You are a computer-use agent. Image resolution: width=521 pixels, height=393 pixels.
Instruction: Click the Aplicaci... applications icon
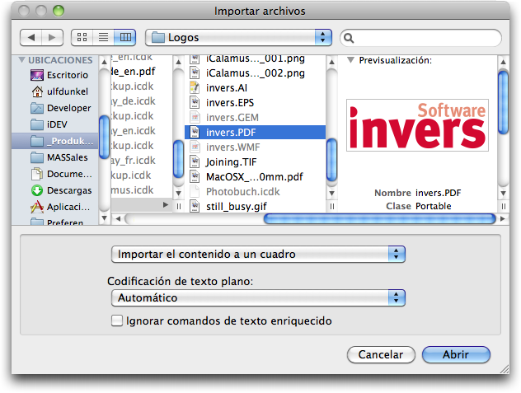pyautogui.click(x=37, y=207)
